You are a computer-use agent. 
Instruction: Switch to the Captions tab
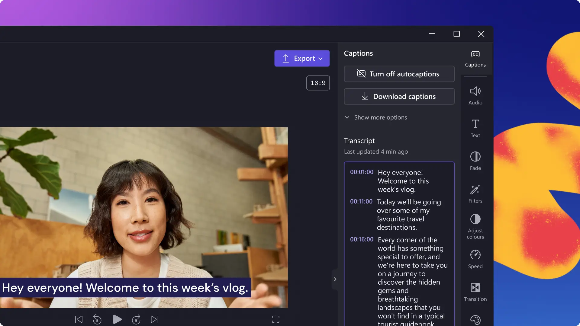(475, 59)
